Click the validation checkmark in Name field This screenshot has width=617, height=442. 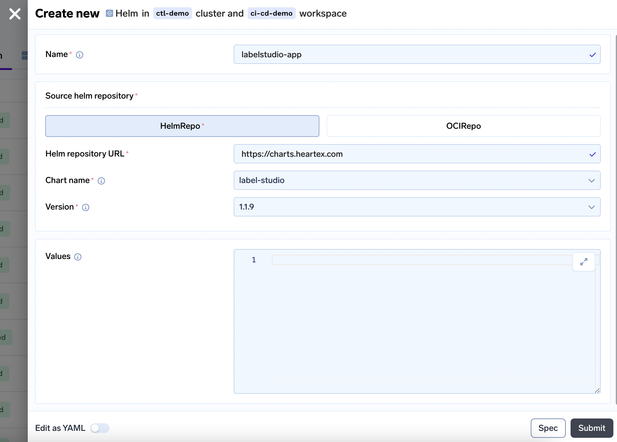coord(592,55)
